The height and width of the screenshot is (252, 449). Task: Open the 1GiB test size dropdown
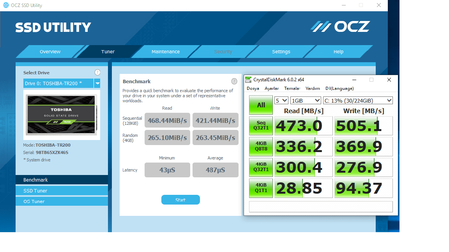coord(306,101)
